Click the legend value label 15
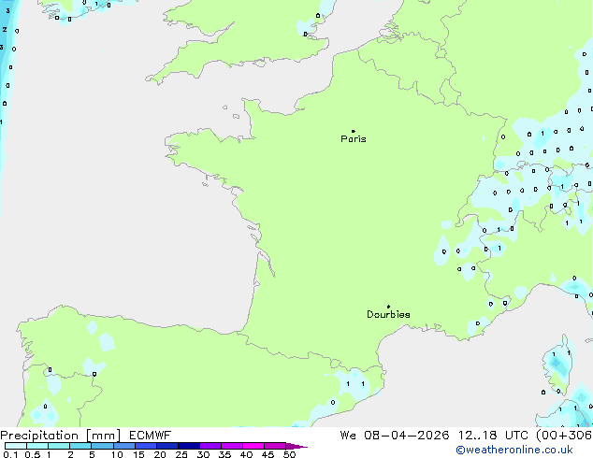Viewport: 593px width, 458px height. coord(137,454)
